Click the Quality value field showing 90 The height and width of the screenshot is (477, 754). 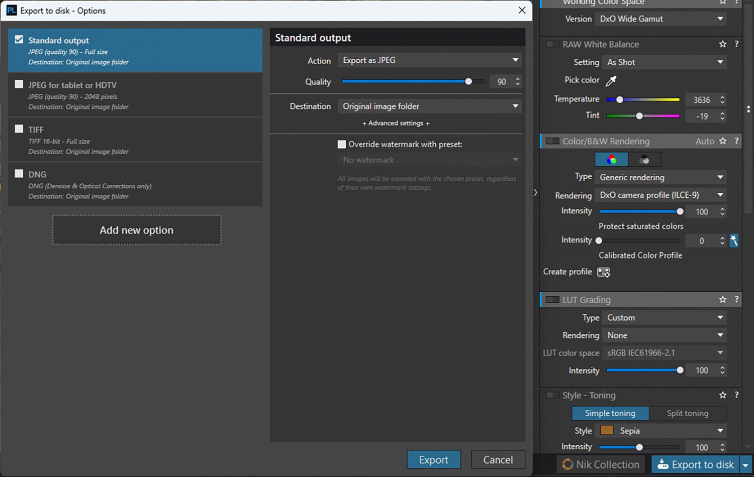click(x=502, y=82)
